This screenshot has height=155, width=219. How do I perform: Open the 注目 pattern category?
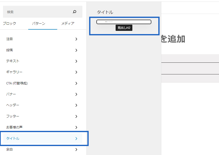pos(43,39)
